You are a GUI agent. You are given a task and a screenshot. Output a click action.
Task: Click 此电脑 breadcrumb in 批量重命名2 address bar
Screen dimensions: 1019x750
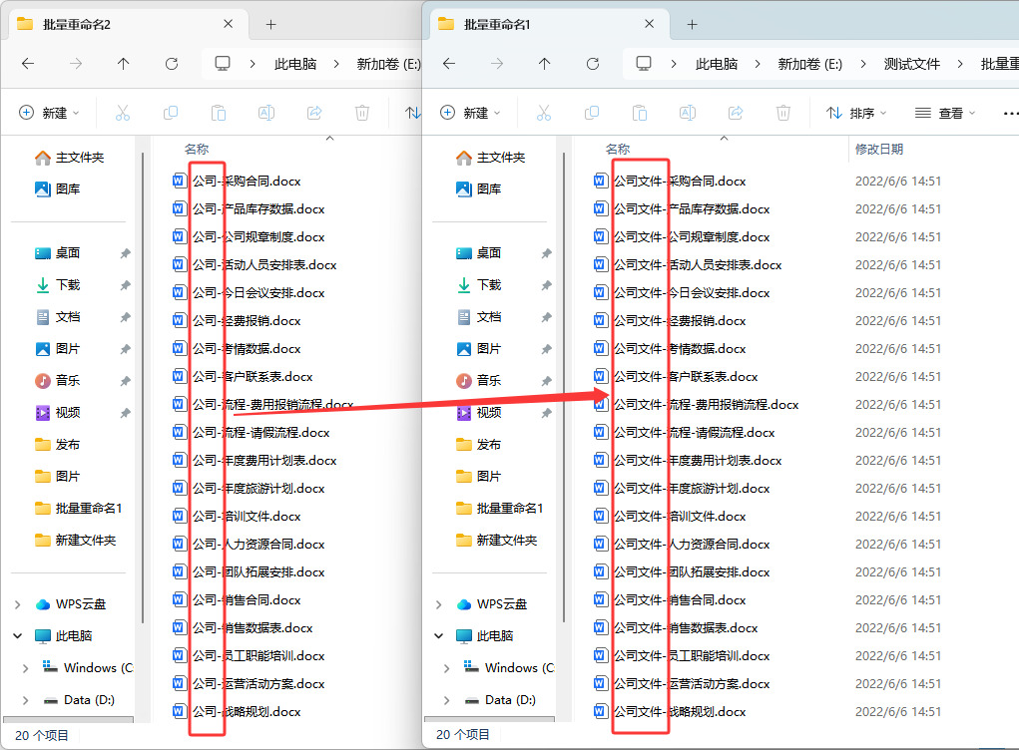[x=295, y=64]
